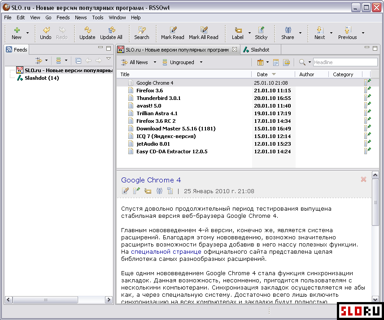Click the Undo toolbar icon
The height and width of the screenshot is (320, 384).
click(x=46, y=30)
